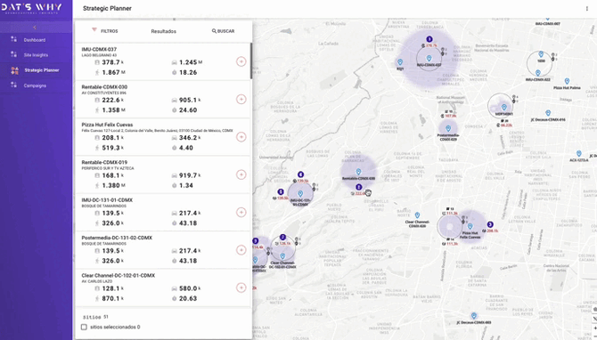Click the 378.7 k value
The image size is (597, 340).
pyautogui.click(x=112, y=62)
